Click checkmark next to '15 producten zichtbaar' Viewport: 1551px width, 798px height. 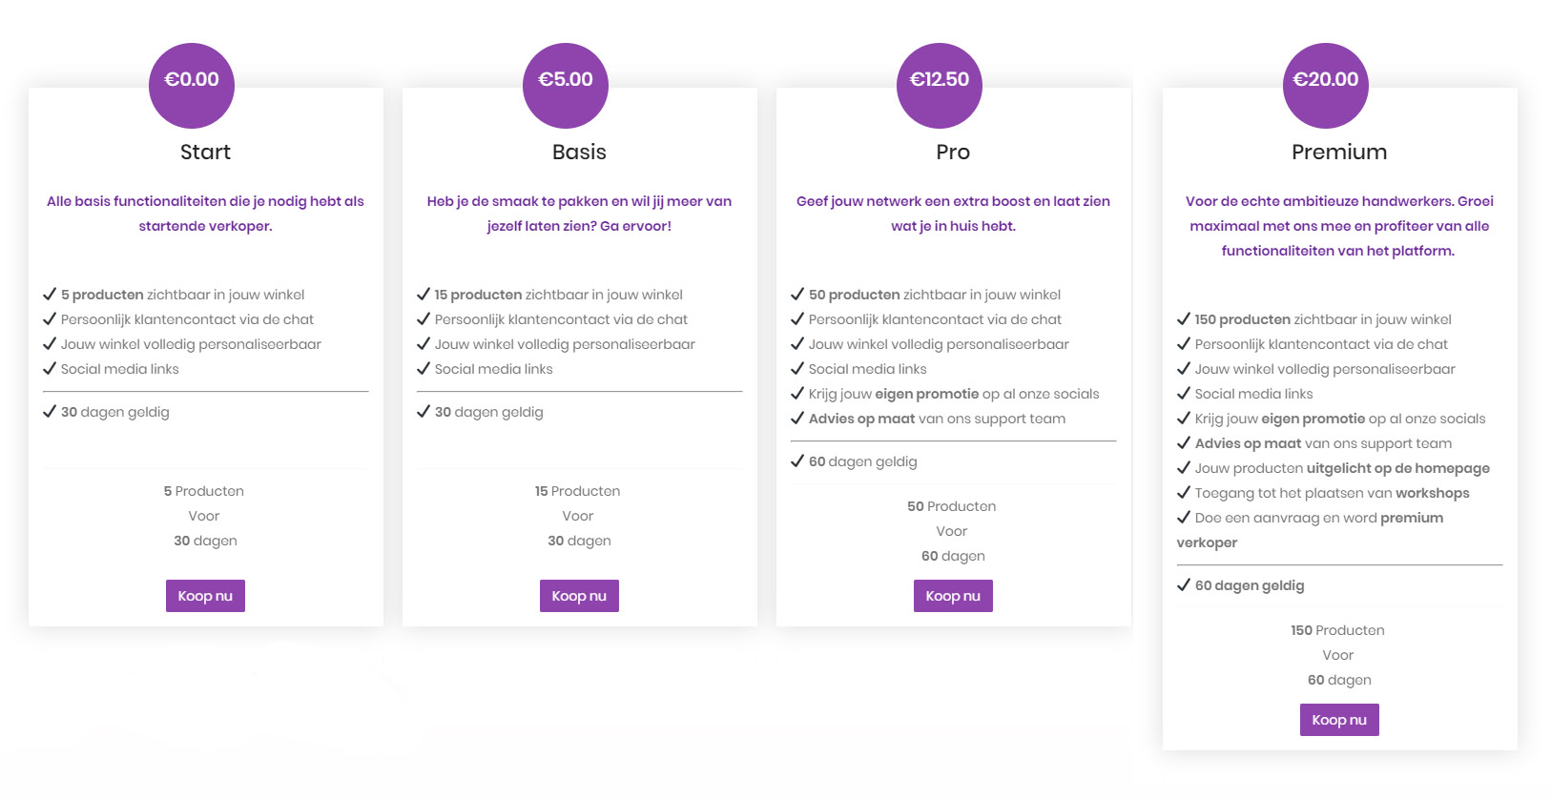[424, 295]
